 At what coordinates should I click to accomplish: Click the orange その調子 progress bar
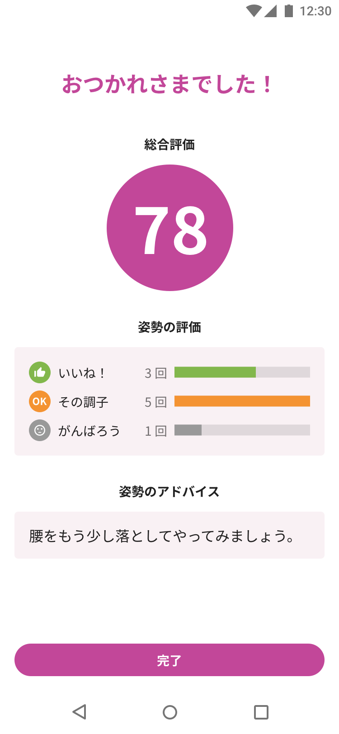pos(242,401)
